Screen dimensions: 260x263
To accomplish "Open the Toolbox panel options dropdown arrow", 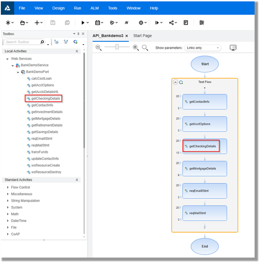I will [74, 34].
